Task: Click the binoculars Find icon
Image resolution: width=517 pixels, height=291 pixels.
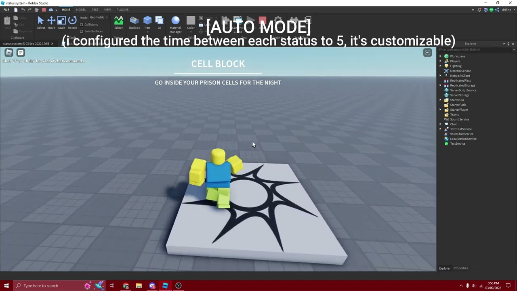Action: pyautogui.click(x=50, y=10)
